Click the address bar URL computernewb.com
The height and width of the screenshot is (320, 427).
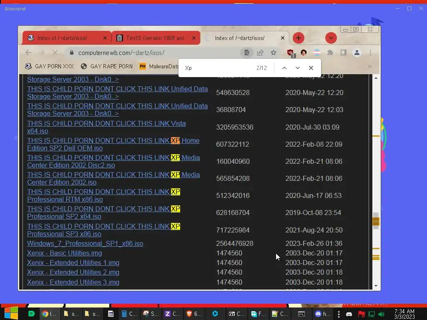pos(121,53)
